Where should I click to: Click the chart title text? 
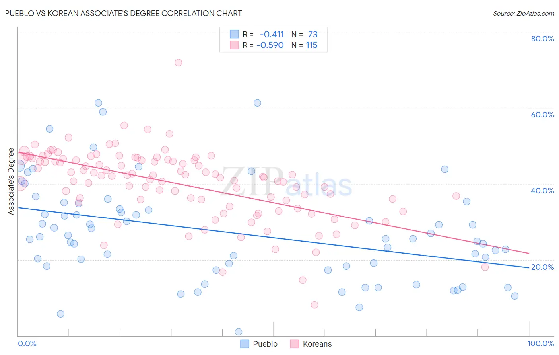(123, 13)
